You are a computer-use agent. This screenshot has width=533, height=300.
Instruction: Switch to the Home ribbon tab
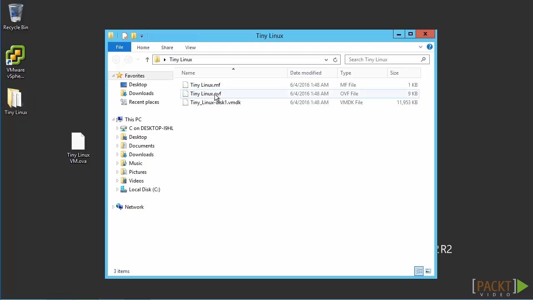pos(143,47)
